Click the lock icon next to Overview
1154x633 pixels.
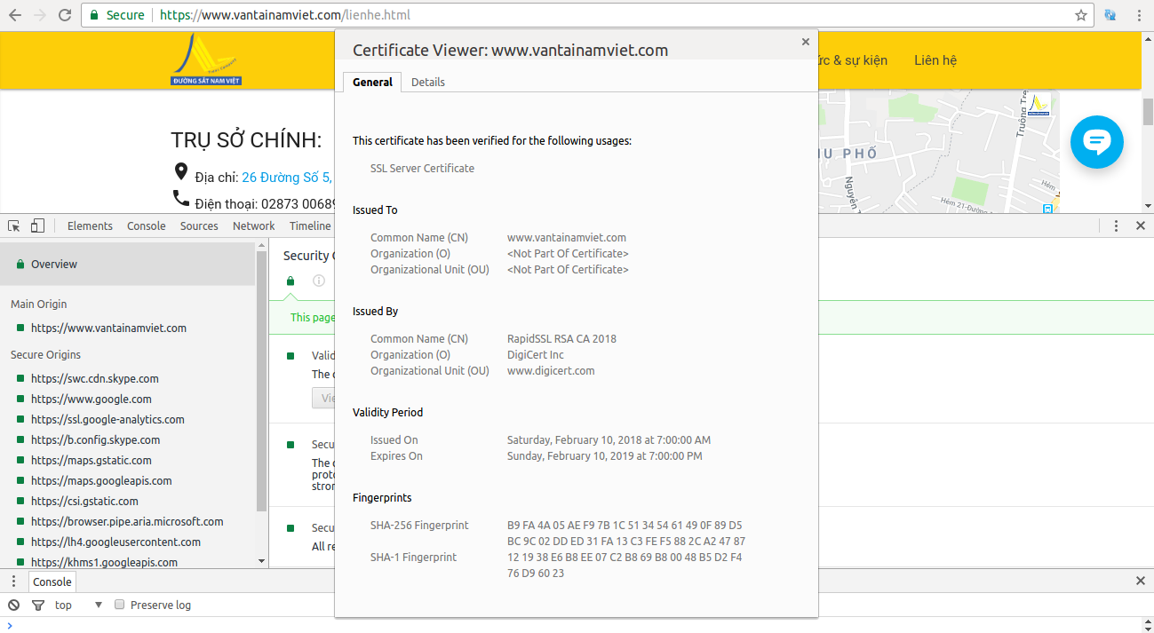[x=20, y=264]
